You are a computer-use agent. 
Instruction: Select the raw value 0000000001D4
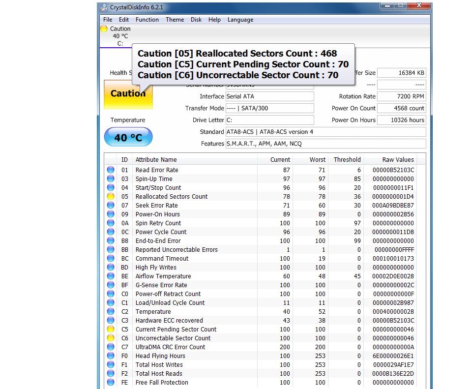coord(393,196)
